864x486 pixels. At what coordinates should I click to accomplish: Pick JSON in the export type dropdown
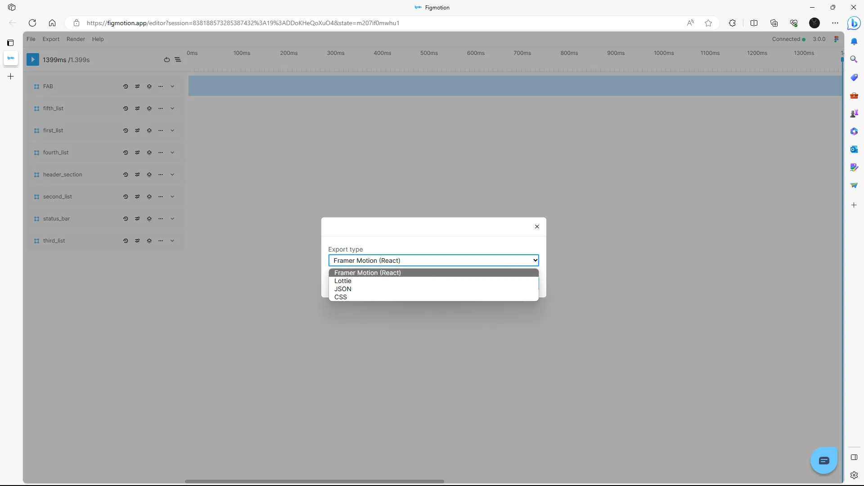[343, 289]
